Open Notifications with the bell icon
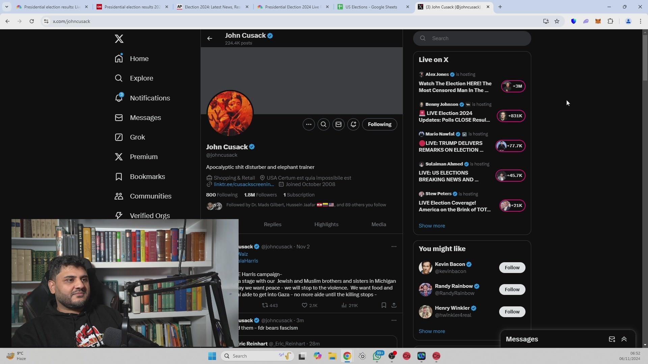Viewport: 648px width, 364px height. (x=142, y=98)
